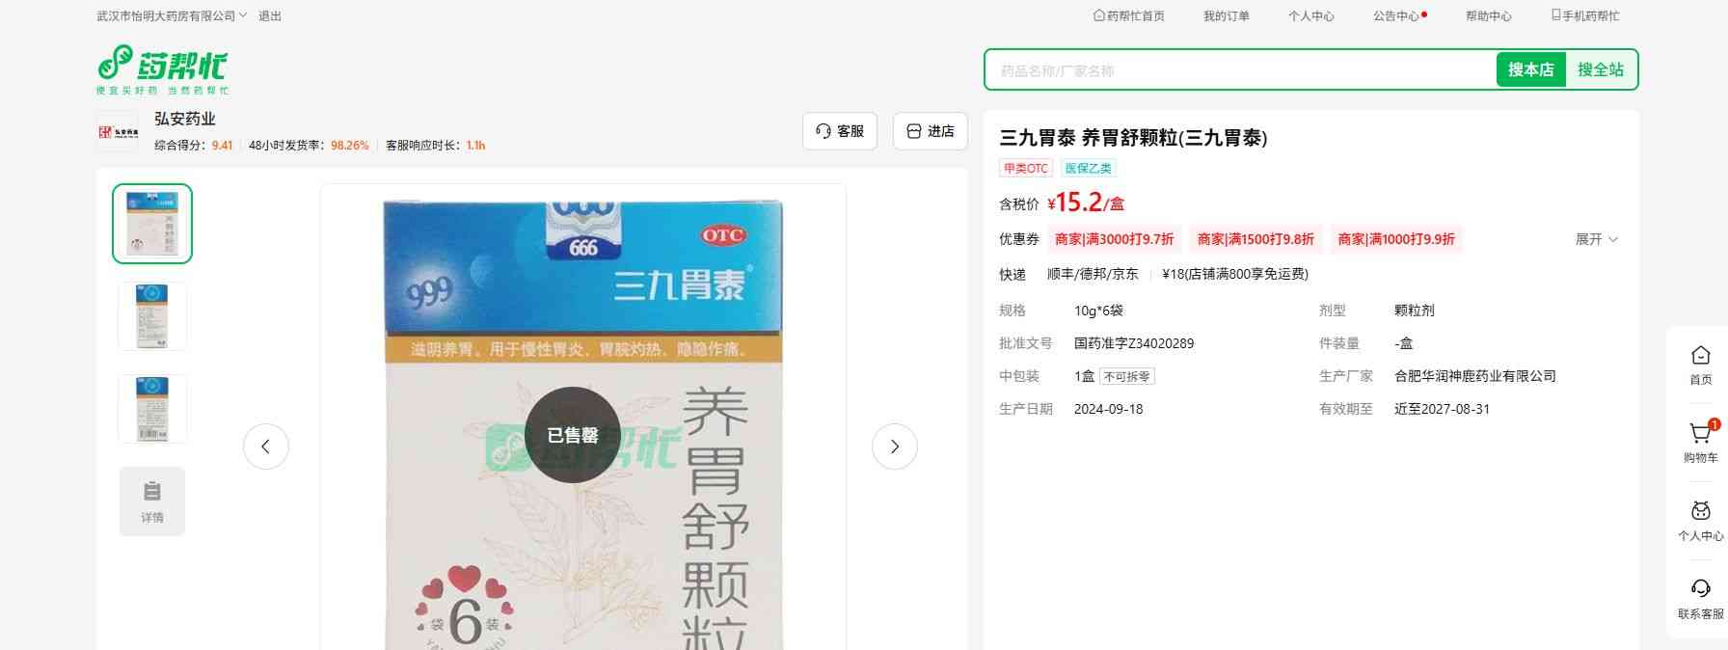Open the shopping cart sidebar icon

pos(1700,440)
